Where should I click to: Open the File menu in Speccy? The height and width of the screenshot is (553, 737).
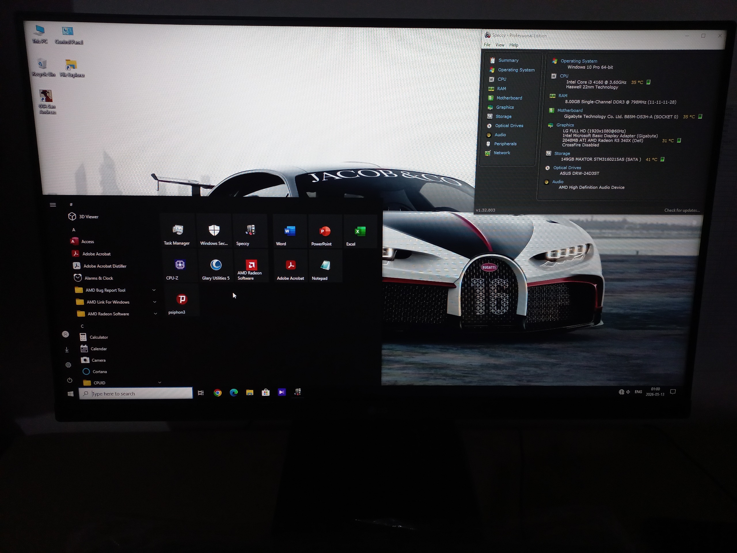pyautogui.click(x=487, y=45)
